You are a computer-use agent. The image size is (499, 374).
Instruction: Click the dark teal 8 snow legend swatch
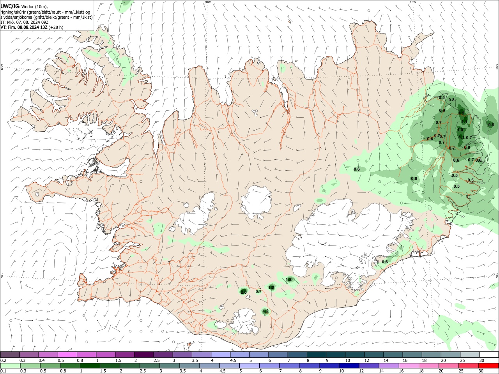click(316, 355)
